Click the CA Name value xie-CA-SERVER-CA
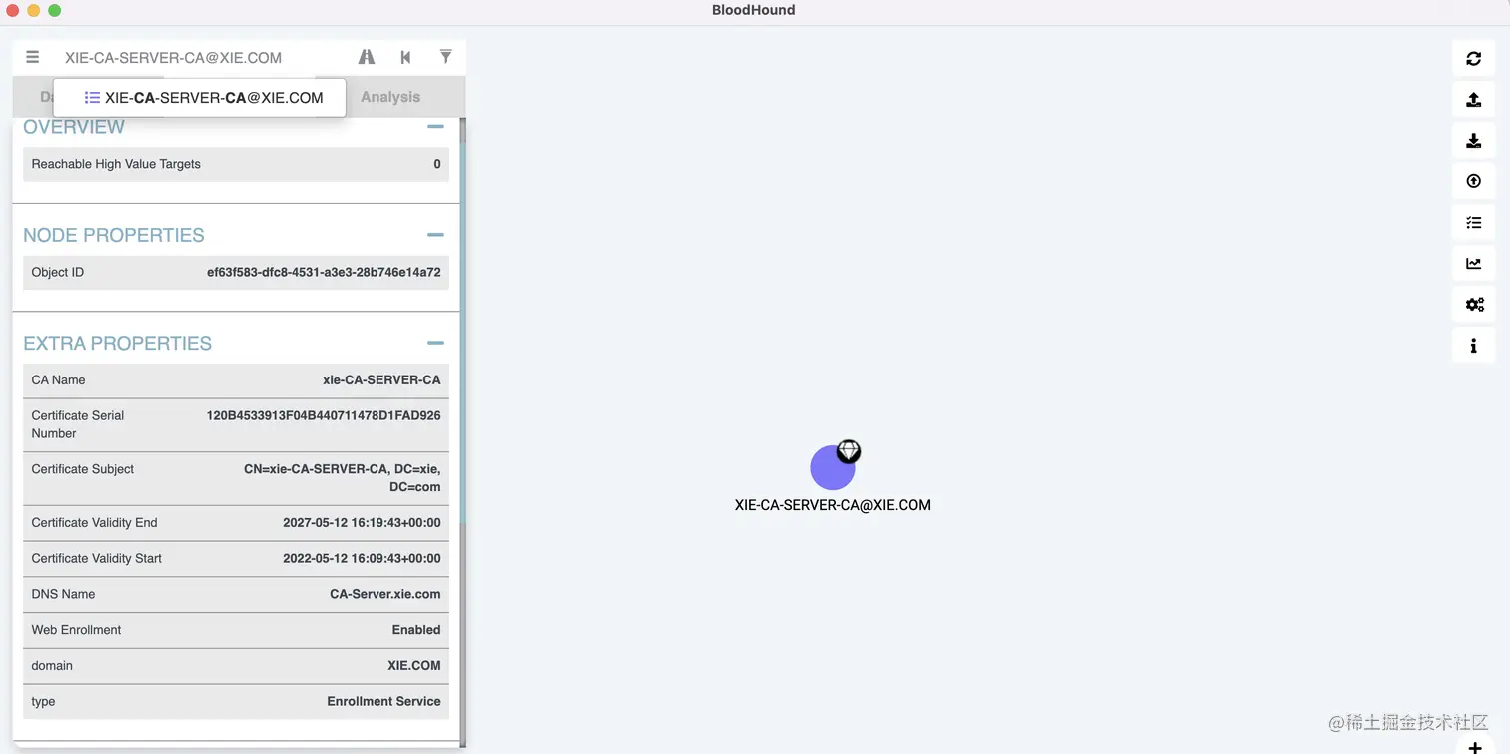 381,379
